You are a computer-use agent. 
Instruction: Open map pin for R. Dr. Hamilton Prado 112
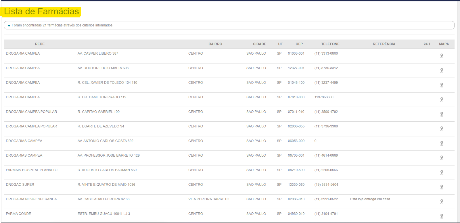[442, 100]
